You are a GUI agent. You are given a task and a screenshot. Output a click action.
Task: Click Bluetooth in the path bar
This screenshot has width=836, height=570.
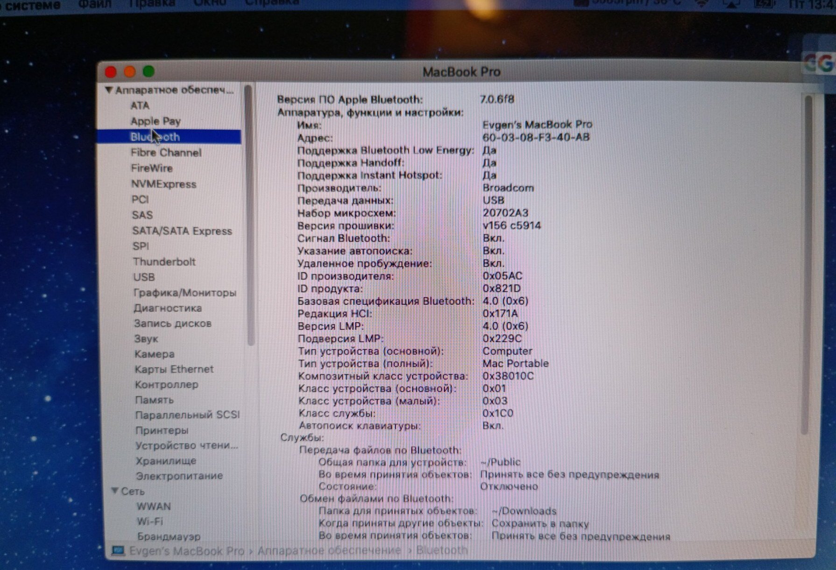click(x=441, y=550)
